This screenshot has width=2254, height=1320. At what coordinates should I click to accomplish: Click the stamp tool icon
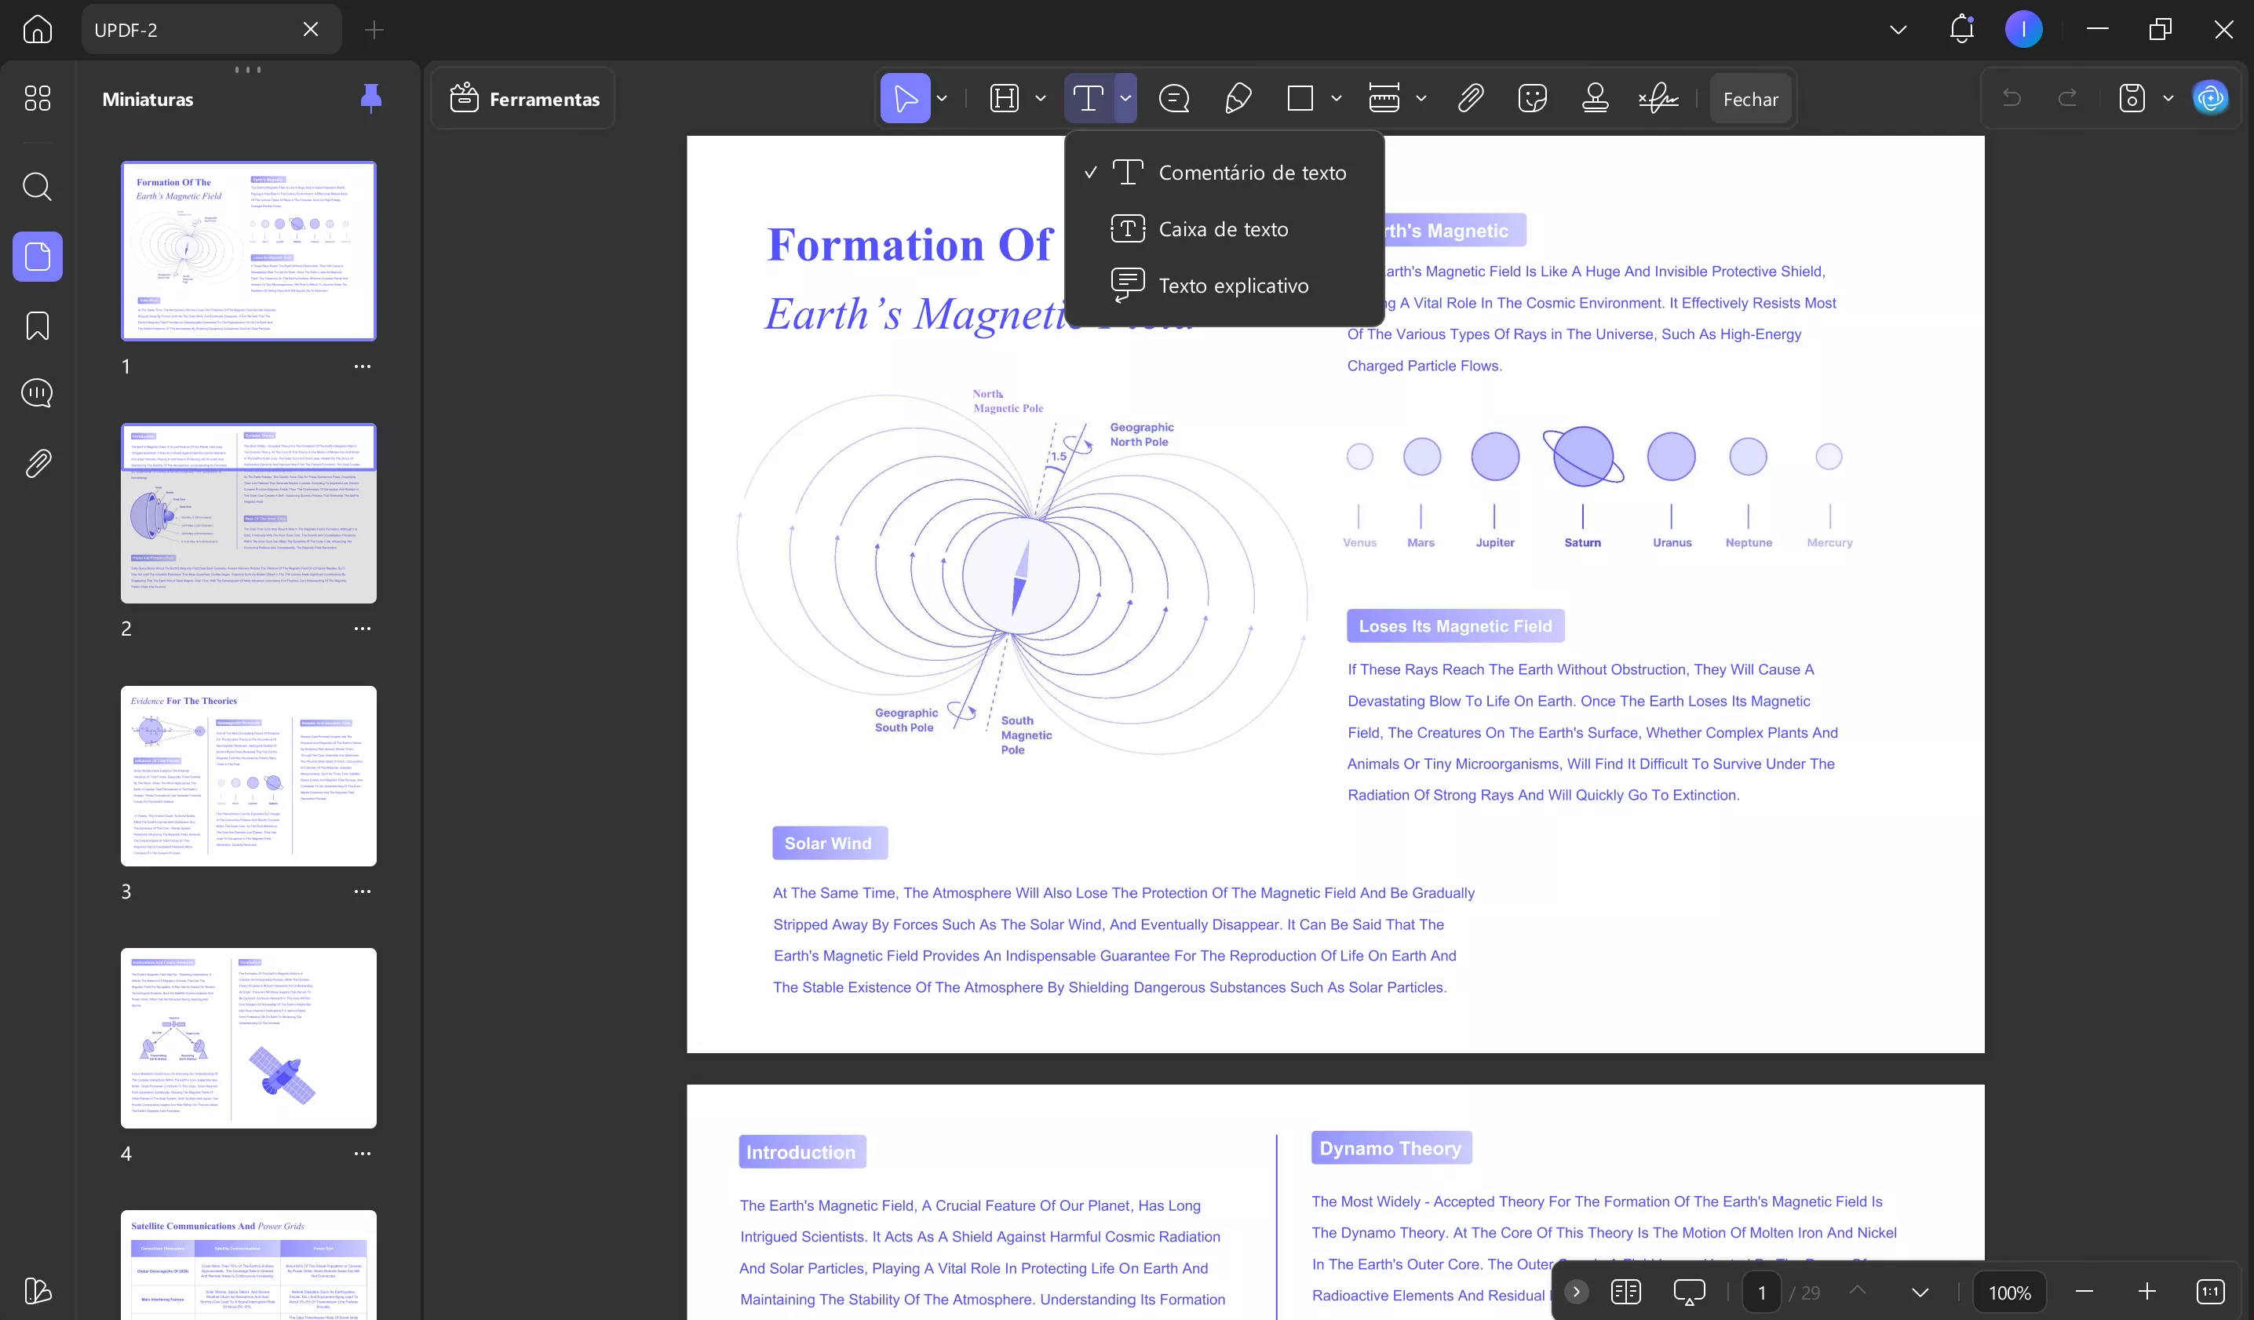click(1595, 98)
